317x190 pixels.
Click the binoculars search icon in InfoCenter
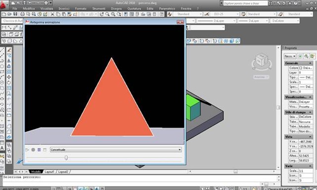pos(270,3)
